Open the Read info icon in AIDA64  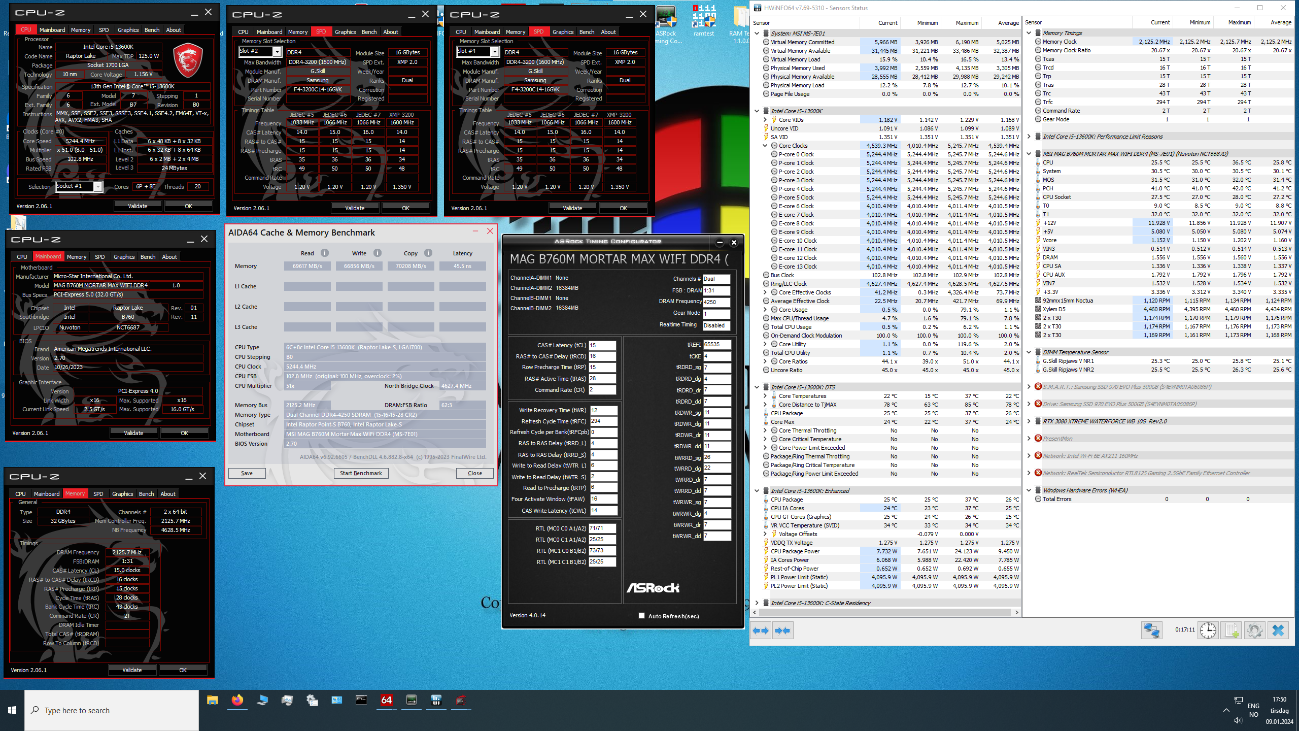click(x=325, y=253)
